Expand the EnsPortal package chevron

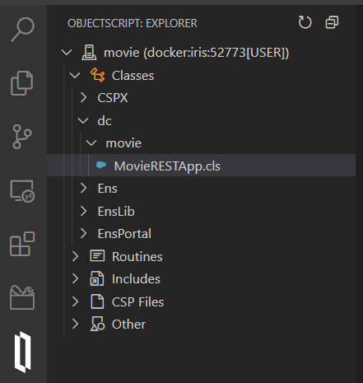[x=83, y=233]
